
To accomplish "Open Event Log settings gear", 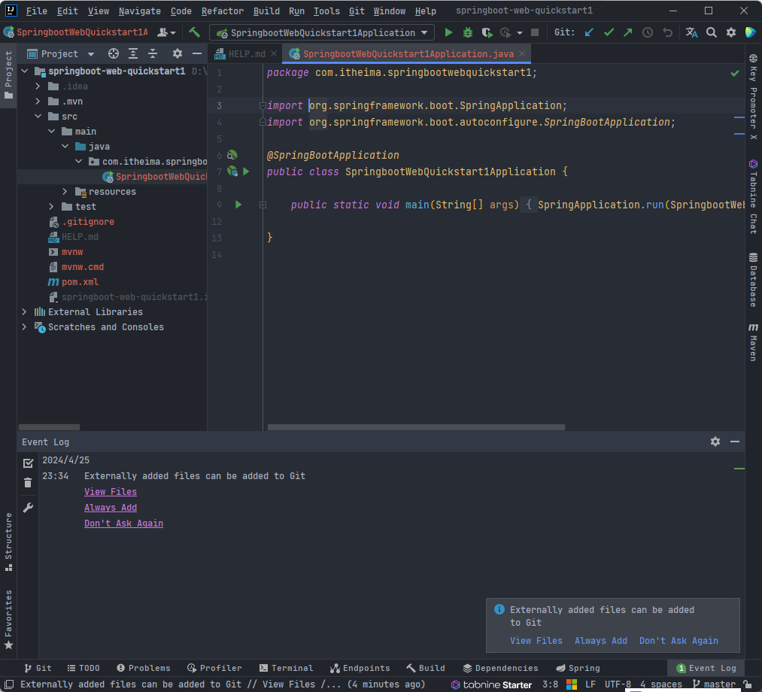I will click(715, 442).
